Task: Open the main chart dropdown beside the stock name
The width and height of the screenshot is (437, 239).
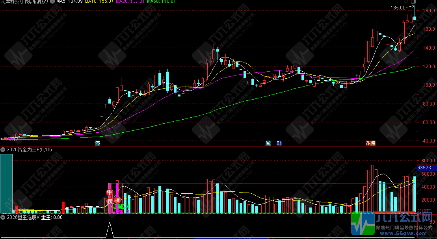Action: 52,2
